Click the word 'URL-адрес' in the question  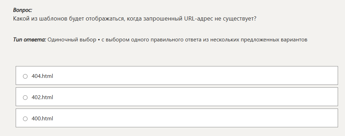click(196, 19)
